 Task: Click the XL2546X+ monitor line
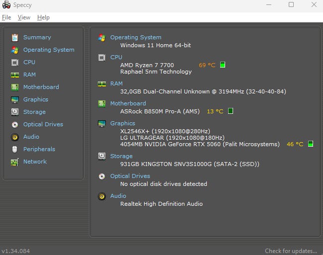[165, 131]
